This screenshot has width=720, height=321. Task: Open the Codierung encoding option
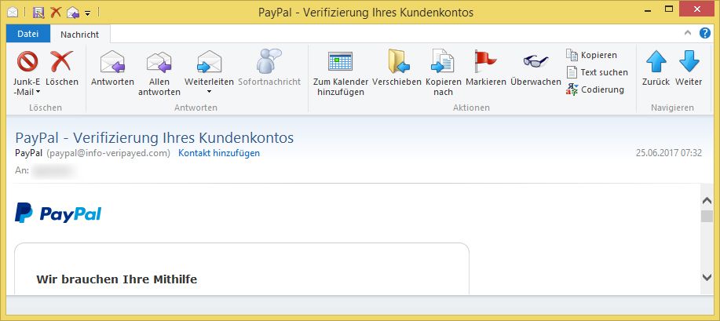click(x=595, y=89)
